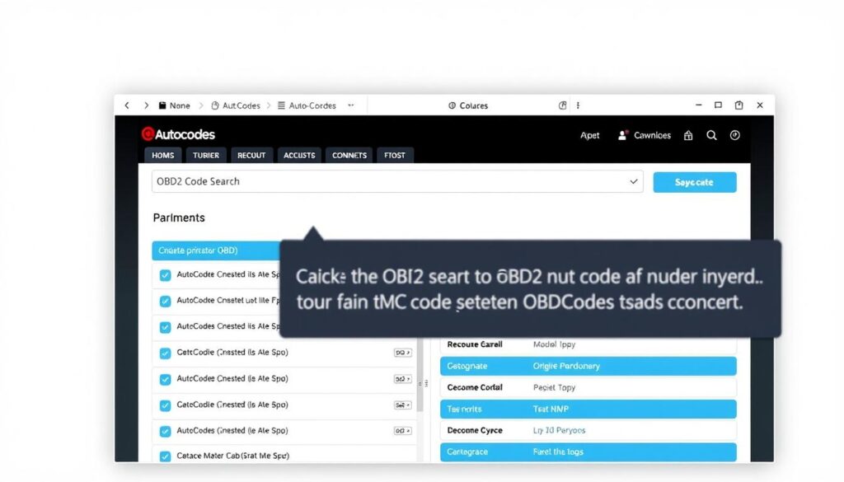Switch to the CONNETS tab

(x=349, y=156)
